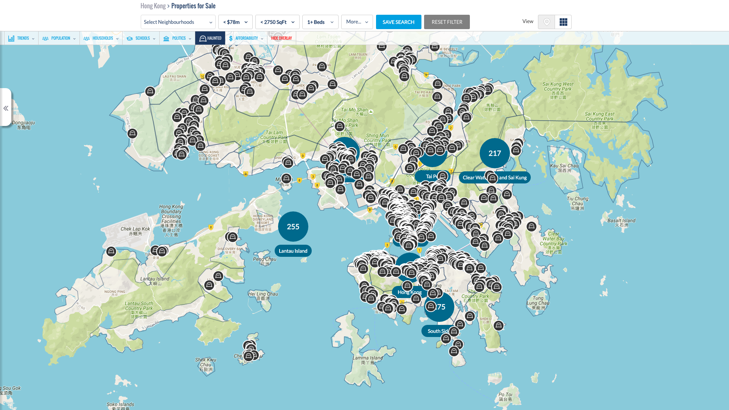Expand the Schools chevron arrow

[x=154, y=39]
